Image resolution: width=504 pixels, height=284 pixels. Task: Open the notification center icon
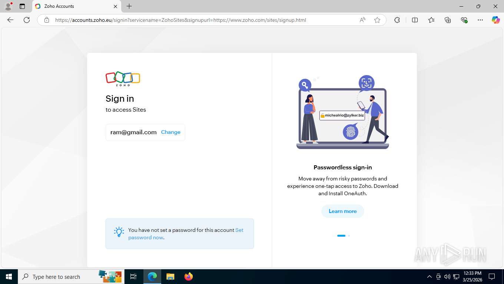492,277
